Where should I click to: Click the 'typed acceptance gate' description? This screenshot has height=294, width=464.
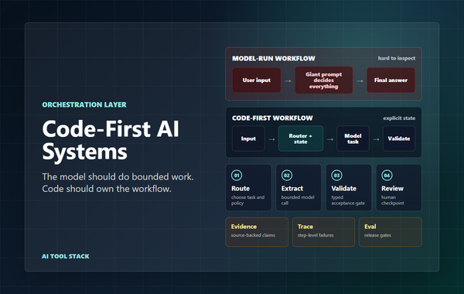(x=348, y=200)
